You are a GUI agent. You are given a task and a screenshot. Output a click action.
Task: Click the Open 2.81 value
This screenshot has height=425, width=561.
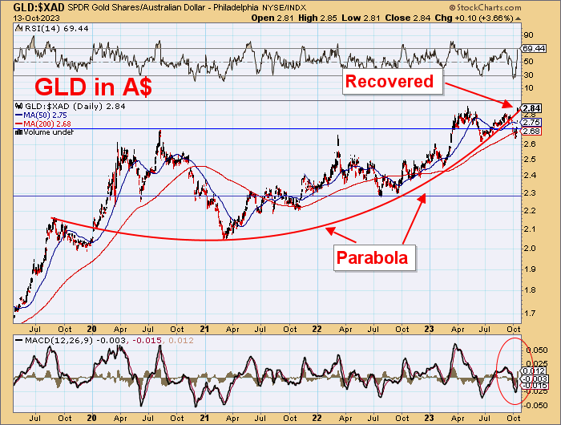pos(272,18)
